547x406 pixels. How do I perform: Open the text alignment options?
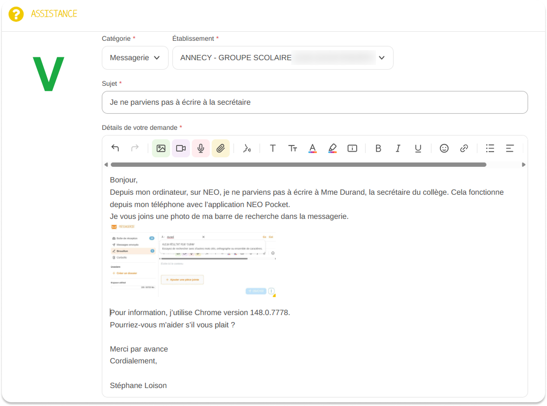point(510,148)
